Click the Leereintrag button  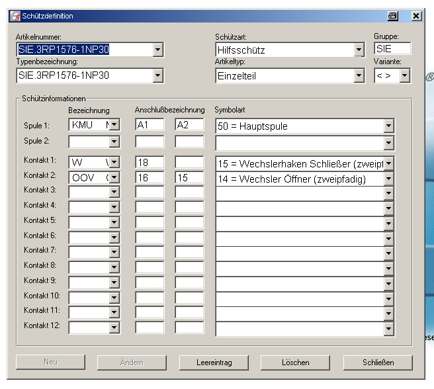tap(214, 363)
